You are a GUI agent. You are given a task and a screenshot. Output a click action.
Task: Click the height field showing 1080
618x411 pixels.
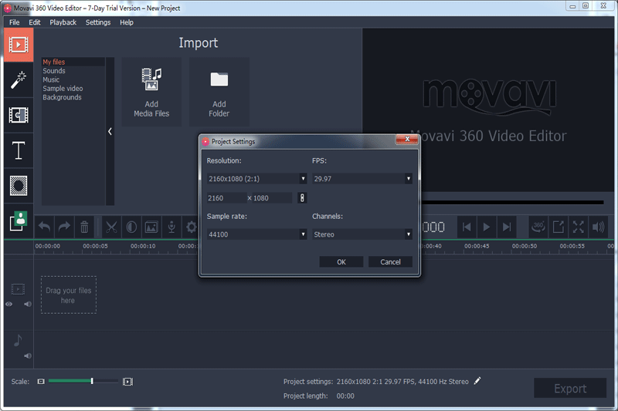273,198
